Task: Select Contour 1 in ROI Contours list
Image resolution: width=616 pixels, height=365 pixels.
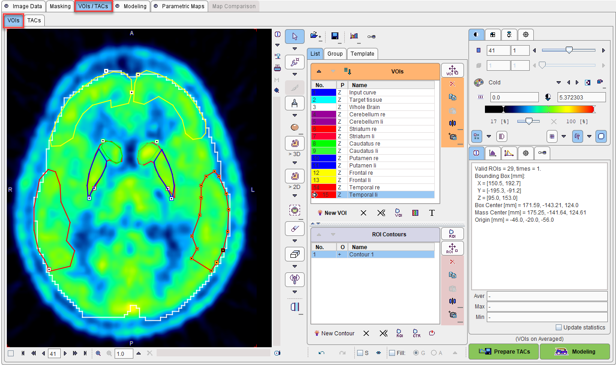Action: (x=373, y=255)
